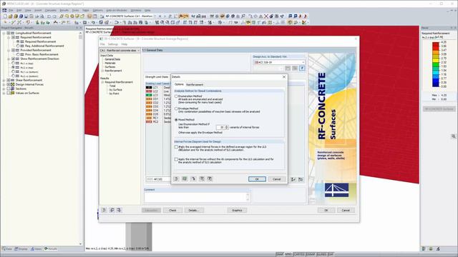Click Details... button in RF-CONCRETE window

point(193,211)
